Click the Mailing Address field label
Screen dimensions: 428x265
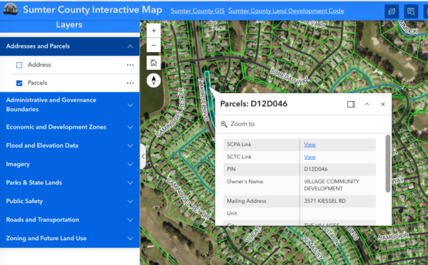click(x=247, y=201)
